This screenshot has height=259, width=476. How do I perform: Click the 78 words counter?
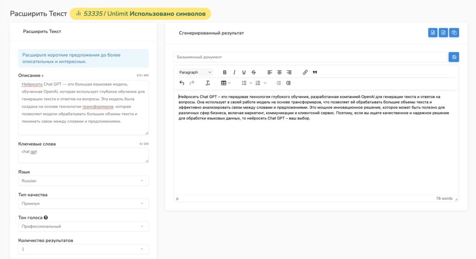tap(444, 198)
